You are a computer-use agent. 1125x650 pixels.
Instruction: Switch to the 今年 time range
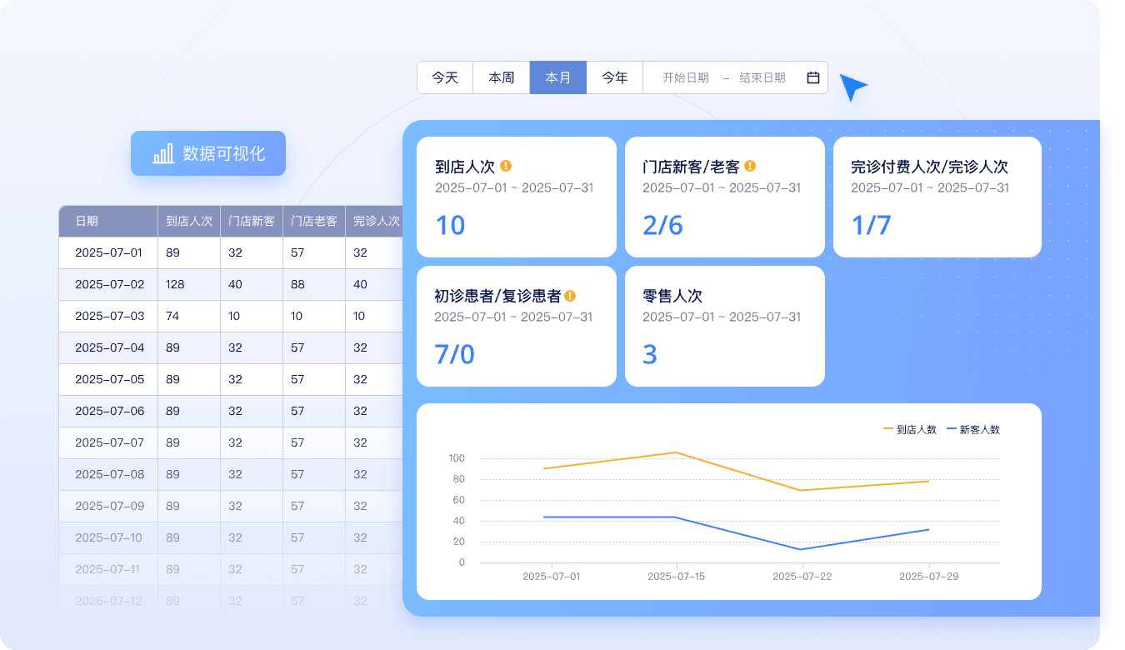coord(615,77)
